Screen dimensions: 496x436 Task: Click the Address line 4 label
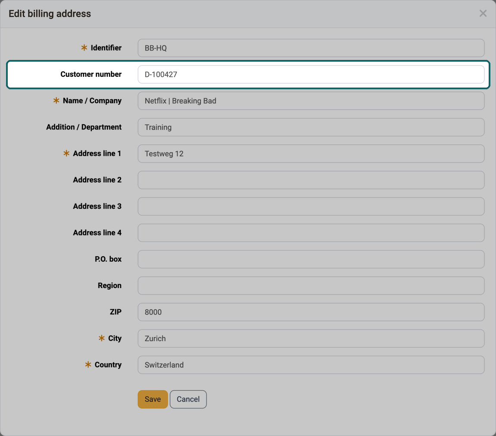[x=97, y=232]
